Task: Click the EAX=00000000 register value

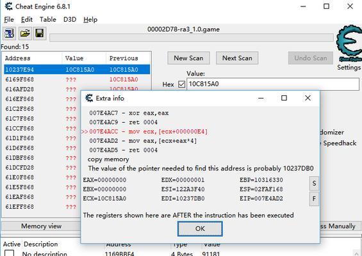Action: point(104,180)
